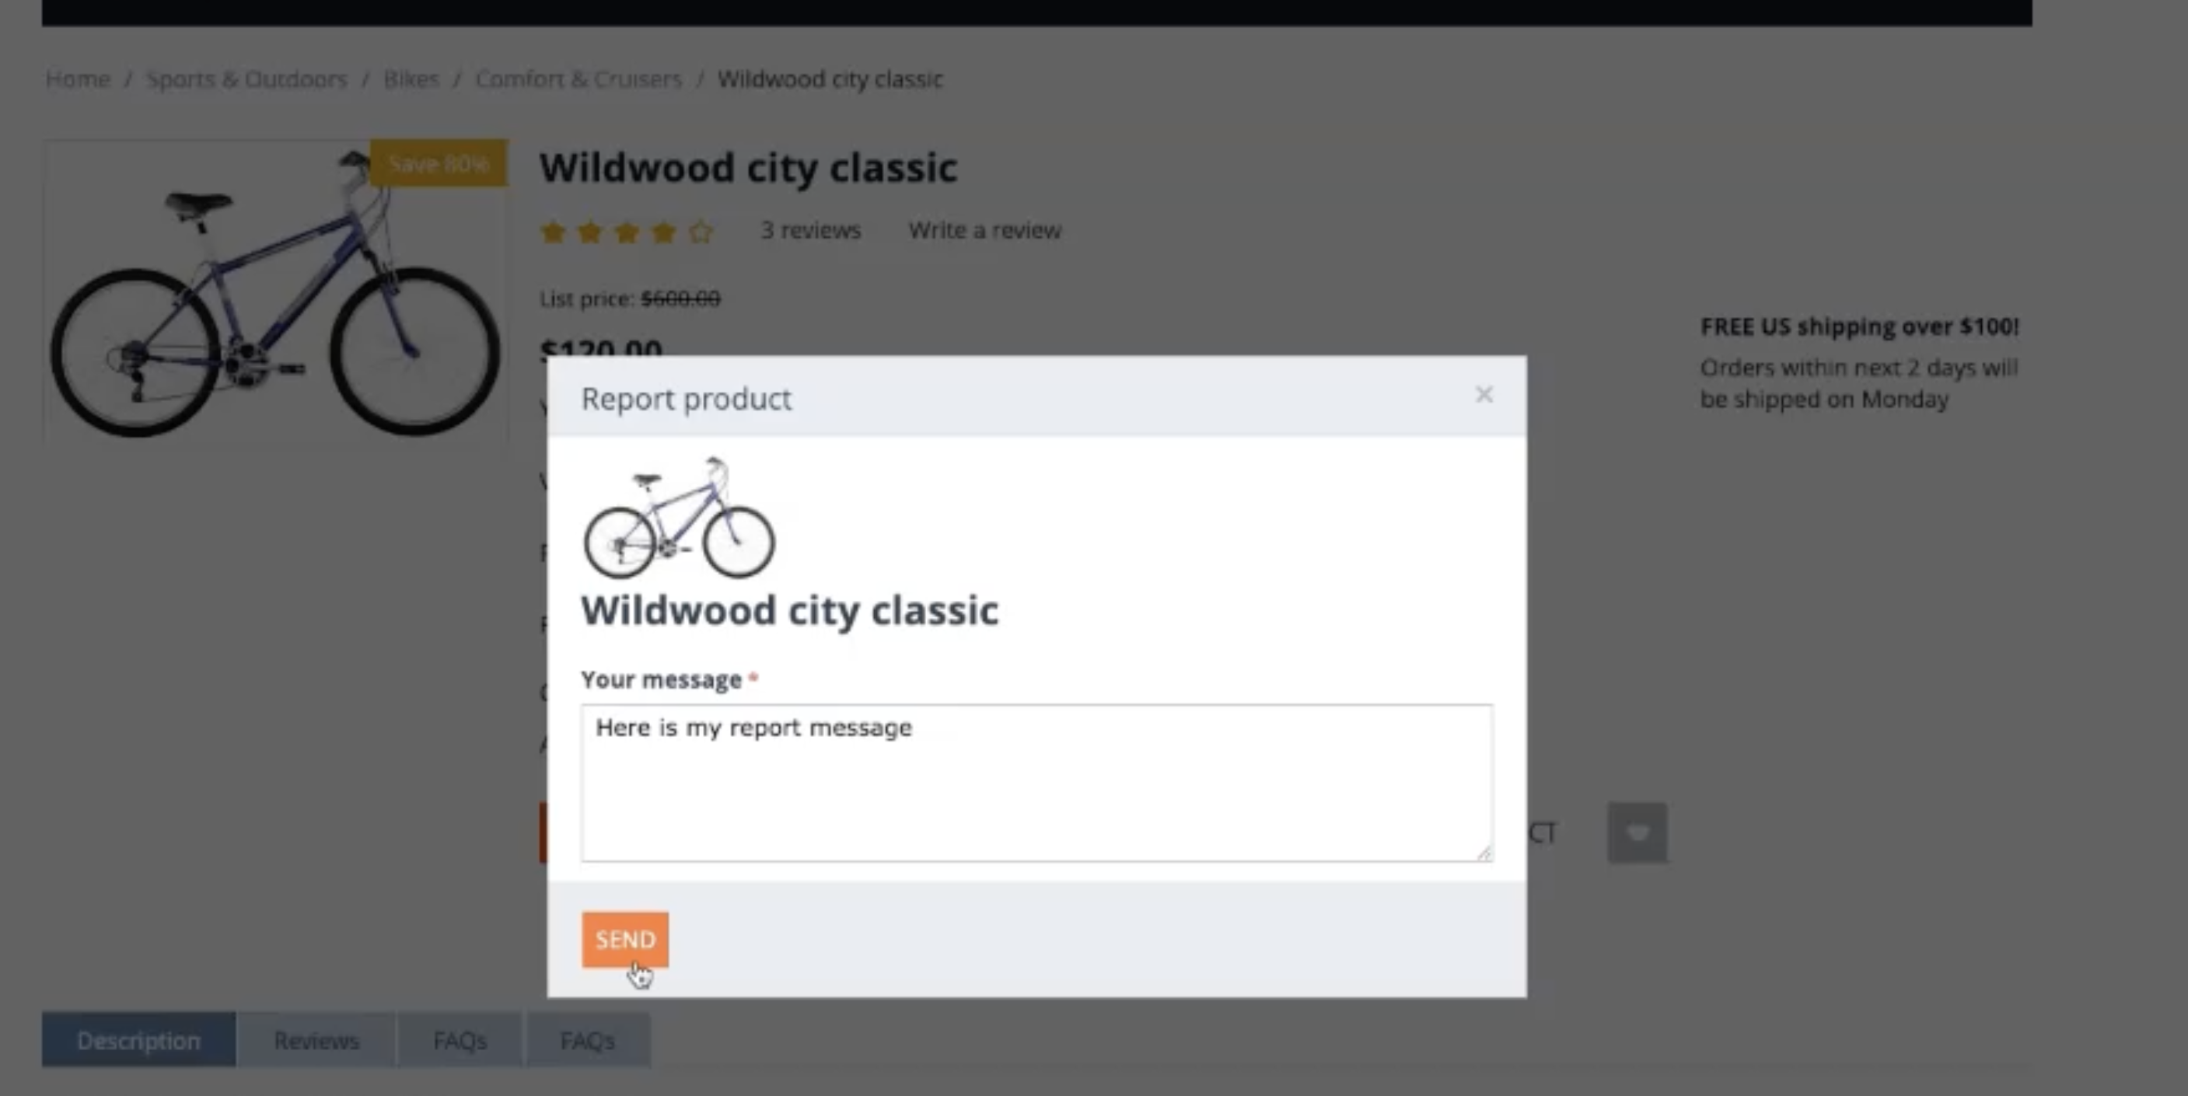
Task: Click the fifth empty rating star
Action: click(x=701, y=232)
